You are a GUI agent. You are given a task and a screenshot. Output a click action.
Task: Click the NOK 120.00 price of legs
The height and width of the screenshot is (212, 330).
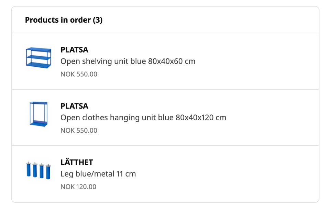(x=78, y=187)
